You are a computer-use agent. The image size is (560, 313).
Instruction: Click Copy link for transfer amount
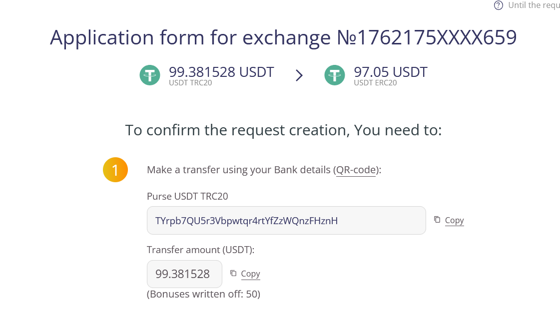pos(250,274)
